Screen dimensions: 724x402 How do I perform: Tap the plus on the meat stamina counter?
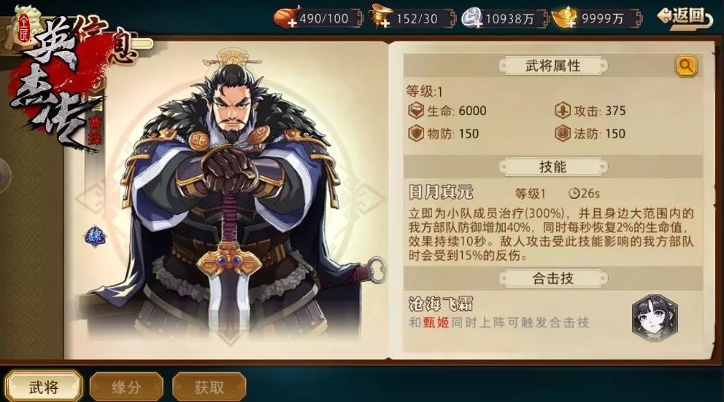[292, 23]
